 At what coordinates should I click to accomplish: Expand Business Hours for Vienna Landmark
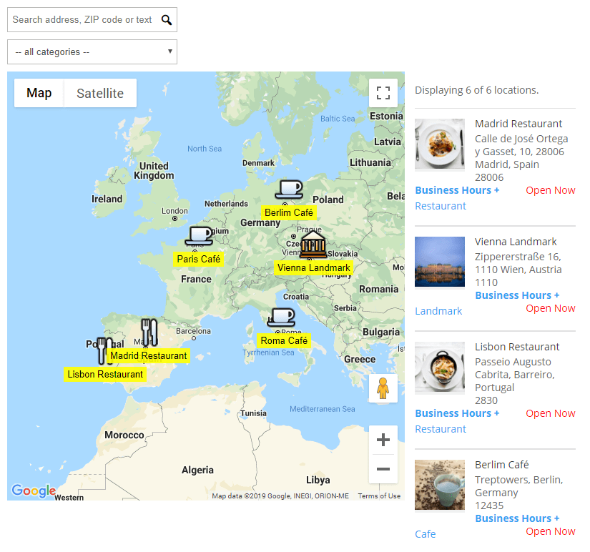pos(517,295)
